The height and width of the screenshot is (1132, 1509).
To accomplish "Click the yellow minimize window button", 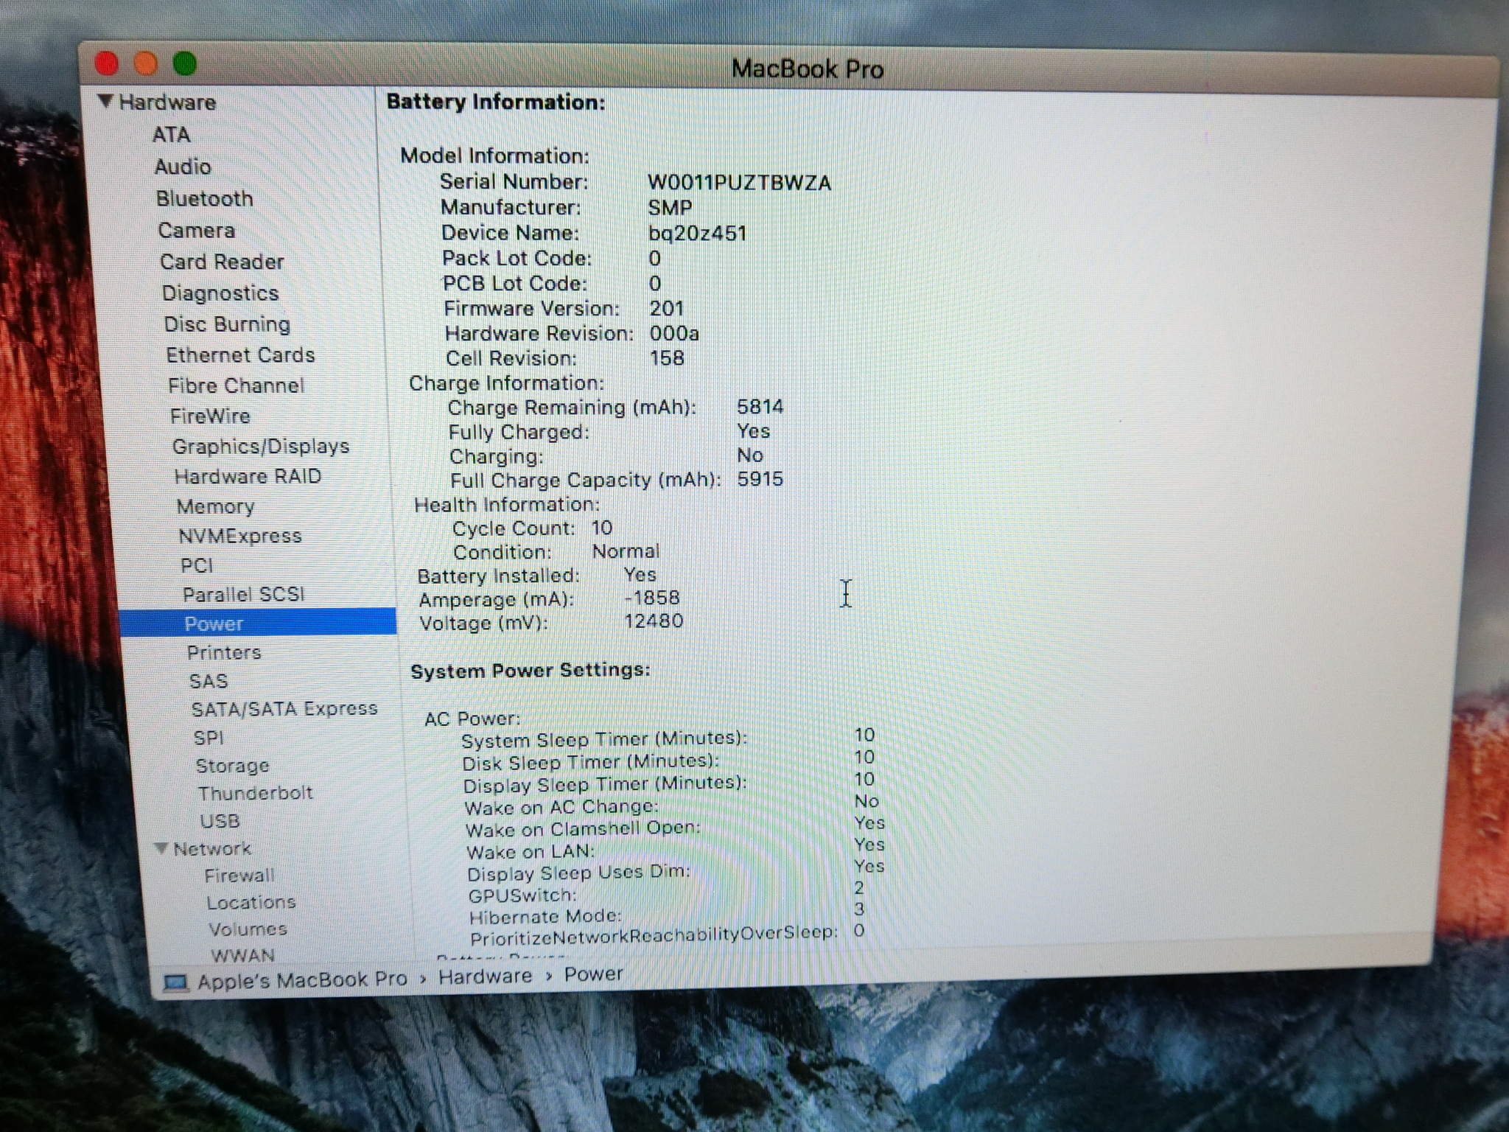I will [146, 65].
